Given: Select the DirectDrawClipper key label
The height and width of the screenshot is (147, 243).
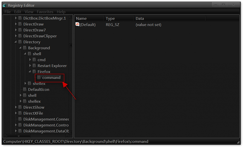Looking at the screenshot, I should [40, 36].
